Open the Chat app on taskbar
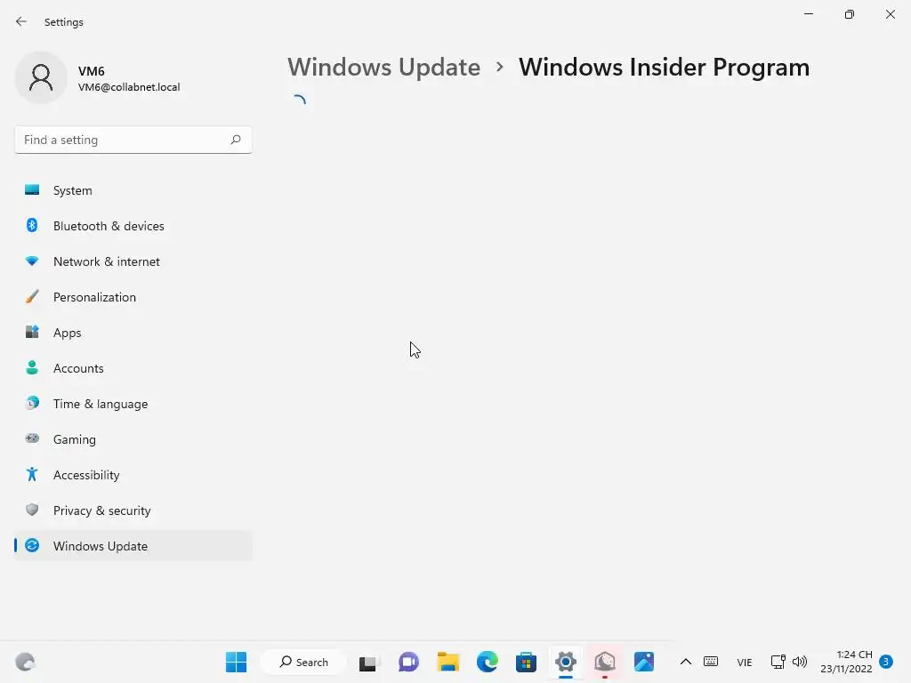The image size is (911, 683). 408,662
